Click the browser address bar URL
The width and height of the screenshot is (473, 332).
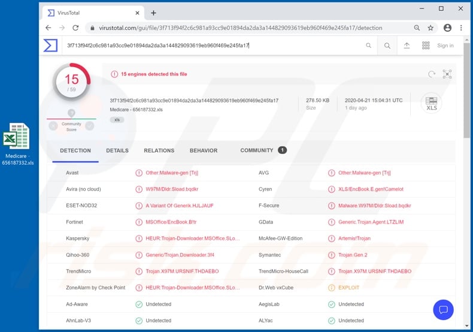pos(241,28)
